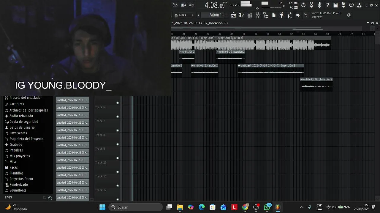Open WhatsApp from the taskbar
The height and width of the screenshot is (213, 380).
click(267, 207)
